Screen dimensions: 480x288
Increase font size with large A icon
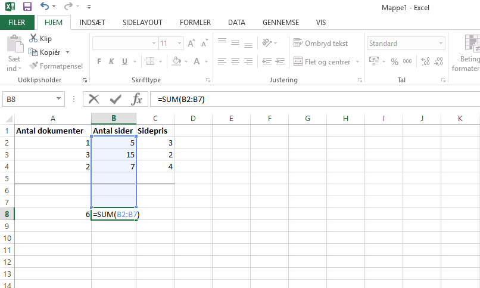tap(191, 43)
